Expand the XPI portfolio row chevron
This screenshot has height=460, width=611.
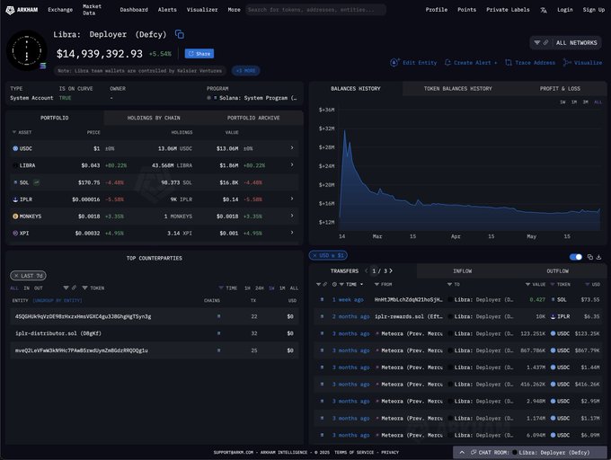click(292, 233)
